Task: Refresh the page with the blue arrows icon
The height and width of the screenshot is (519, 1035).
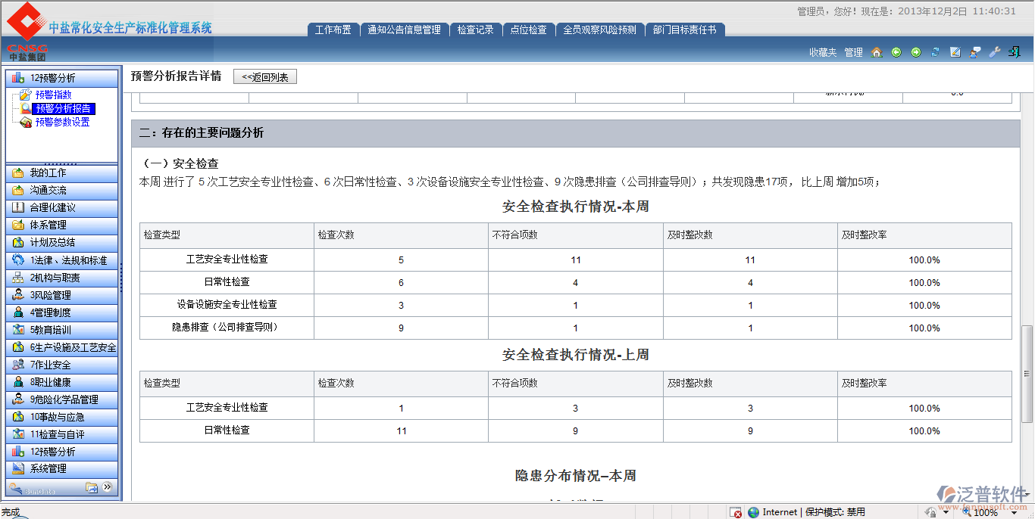Action: click(936, 52)
